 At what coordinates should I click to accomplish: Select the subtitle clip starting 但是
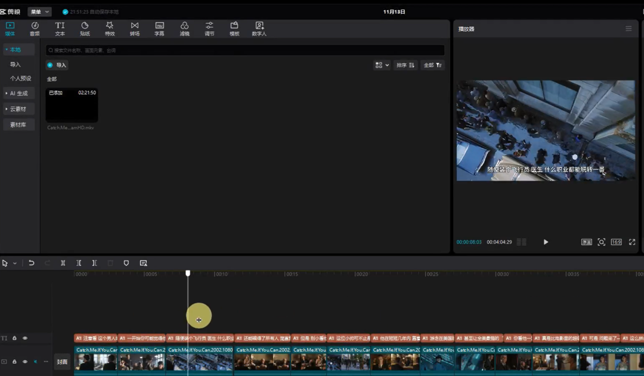point(309,338)
